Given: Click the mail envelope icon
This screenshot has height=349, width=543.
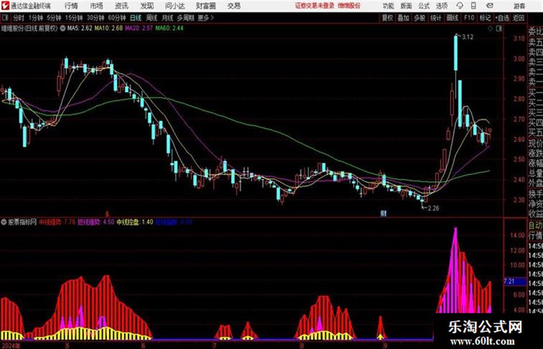Looking at the screenshot, I should click(x=490, y=6).
